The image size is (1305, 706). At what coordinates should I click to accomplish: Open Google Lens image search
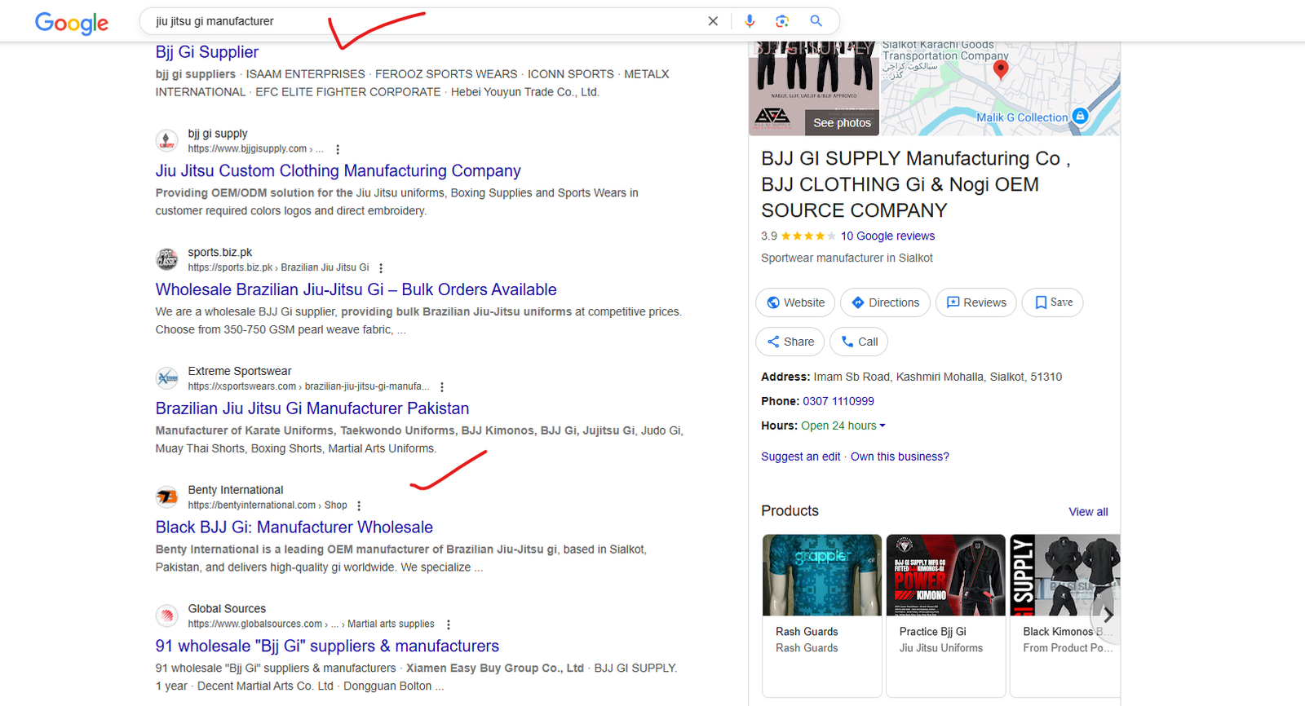point(782,21)
